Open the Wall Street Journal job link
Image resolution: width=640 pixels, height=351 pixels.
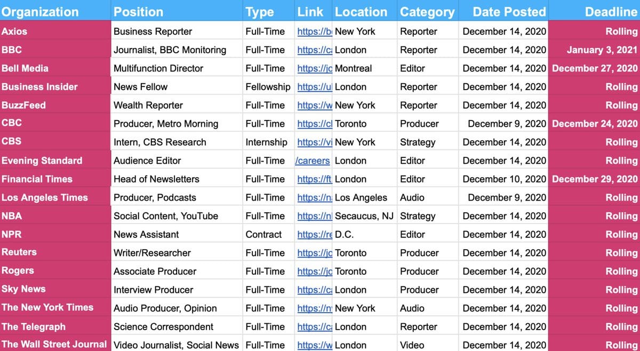tap(314, 345)
